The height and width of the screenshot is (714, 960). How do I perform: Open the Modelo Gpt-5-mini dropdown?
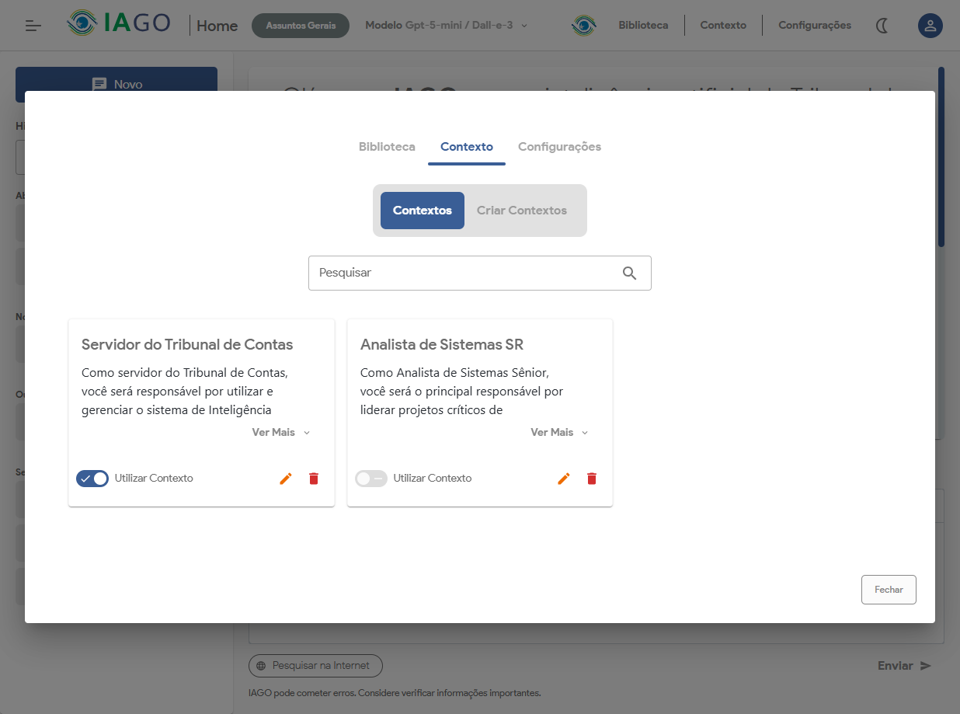point(446,26)
